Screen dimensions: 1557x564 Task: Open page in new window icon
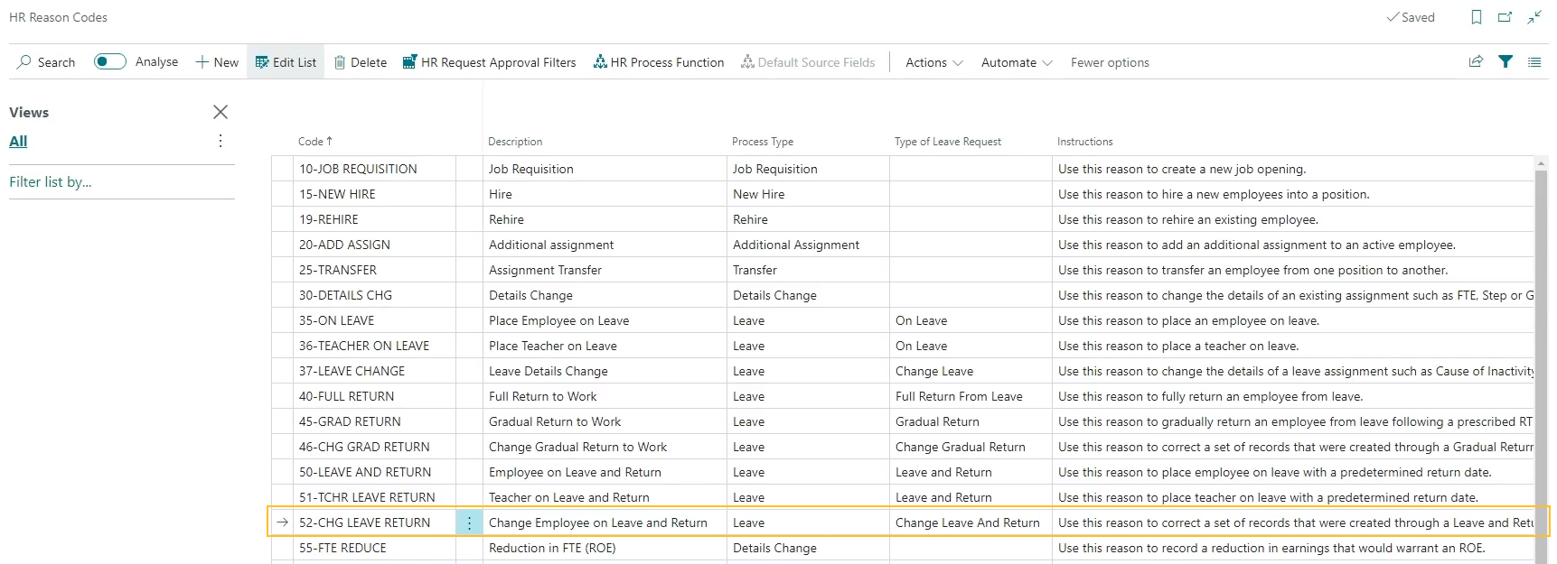1505,17
